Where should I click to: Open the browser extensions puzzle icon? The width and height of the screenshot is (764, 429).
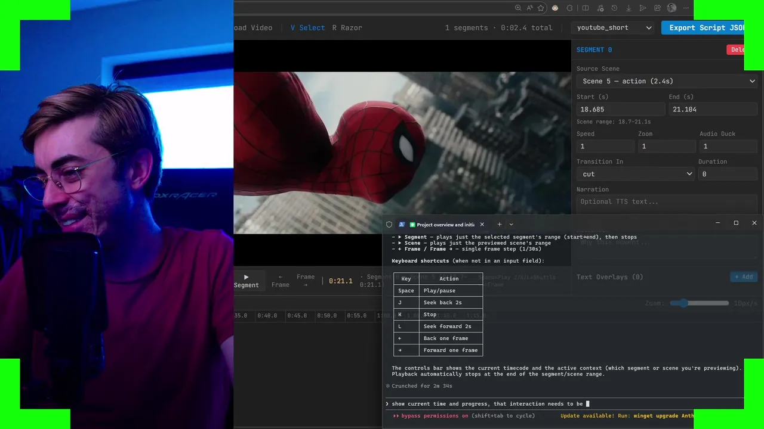(569, 8)
